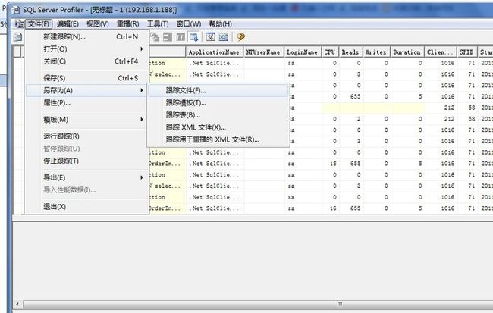This screenshot has width=493, height=313.
Task: Select 跟踪 XML 文件(X)... submenu entry
Action: tap(218, 127)
